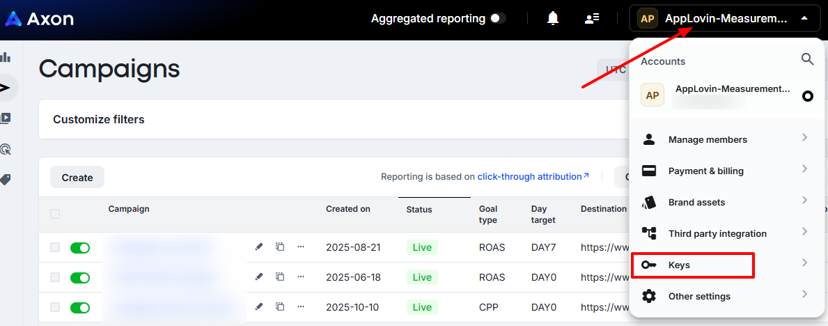The width and height of the screenshot is (828, 326).
Task: Open more options for 2025-10-10 campaign
Action: (301, 307)
